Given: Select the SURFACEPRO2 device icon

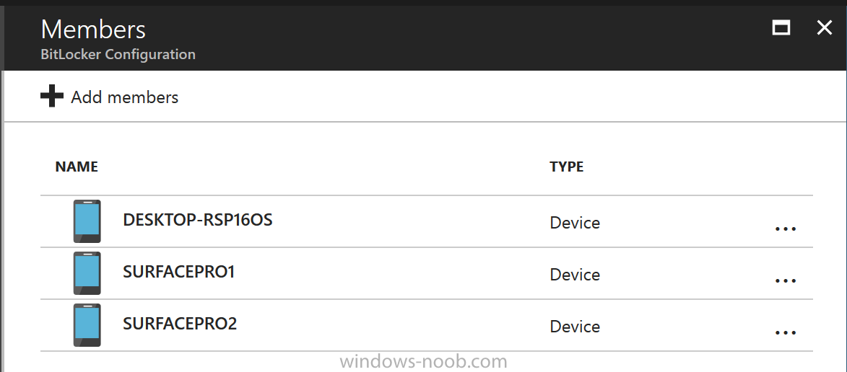Looking at the screenshot, I should coord(87,325).
